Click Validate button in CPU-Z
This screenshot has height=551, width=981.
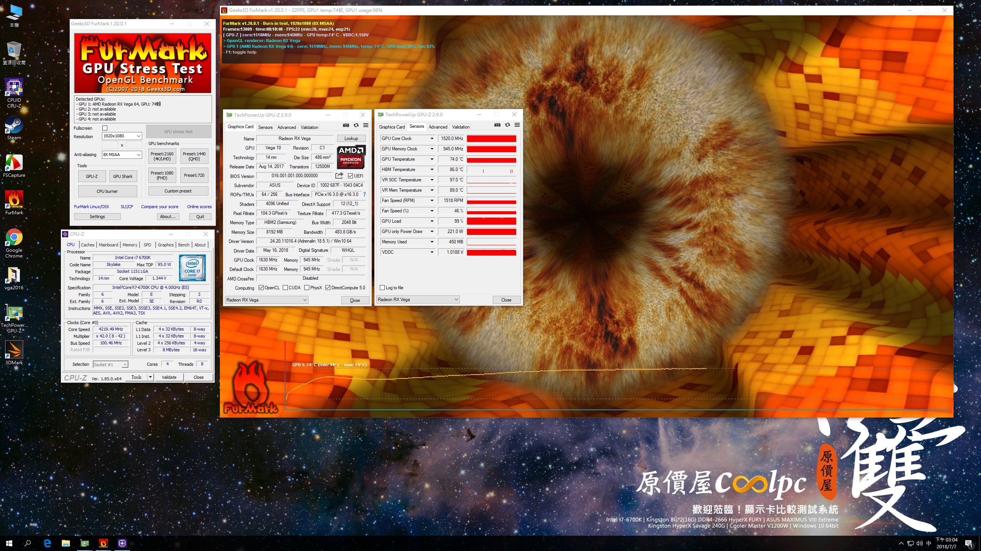tap(169, 377)
